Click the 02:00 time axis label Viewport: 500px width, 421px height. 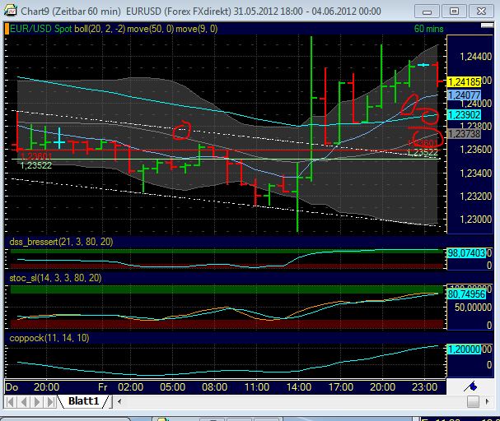(130, 387)
